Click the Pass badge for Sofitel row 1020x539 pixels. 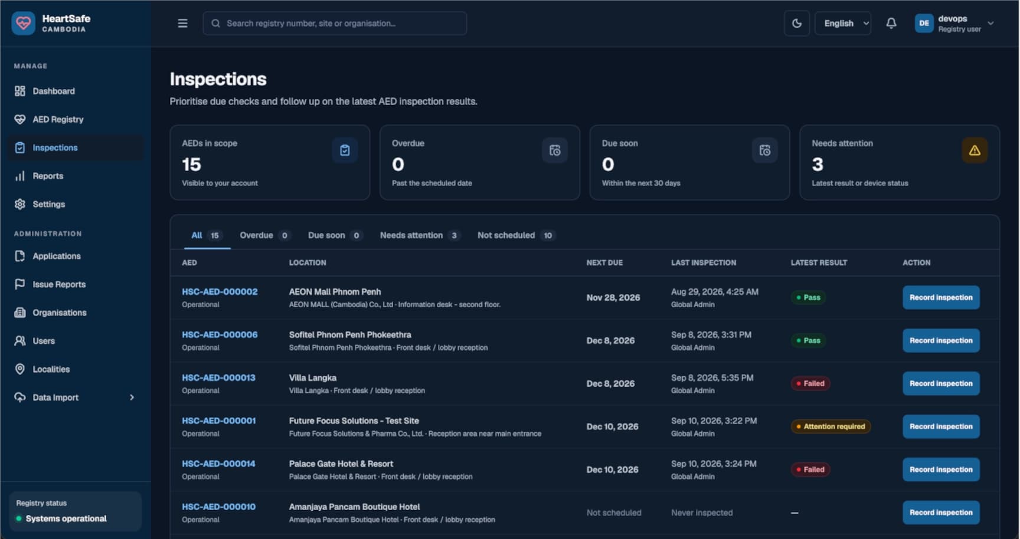point(808,340)
